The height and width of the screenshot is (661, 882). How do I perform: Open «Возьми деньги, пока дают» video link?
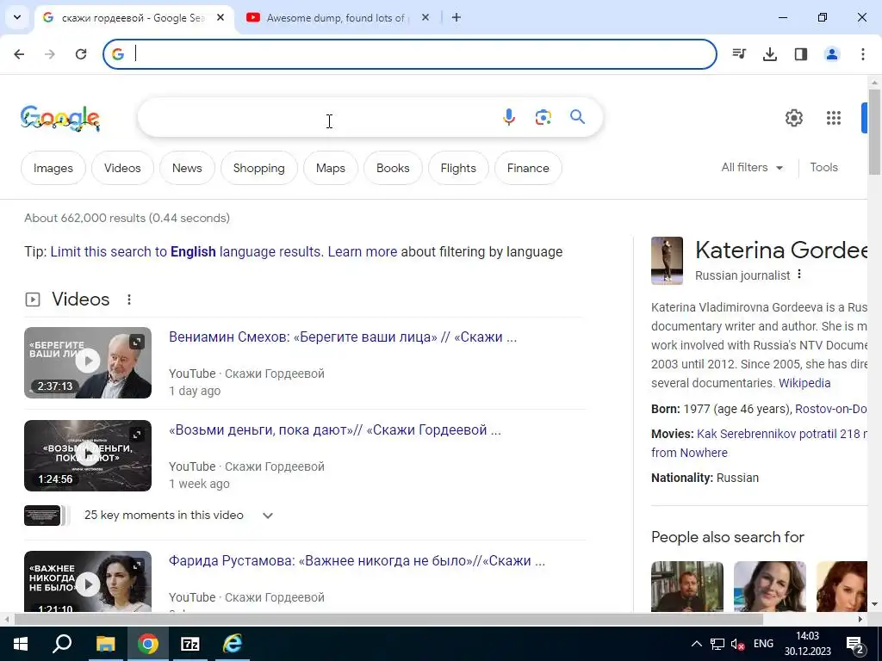click(x=335, y=430)
